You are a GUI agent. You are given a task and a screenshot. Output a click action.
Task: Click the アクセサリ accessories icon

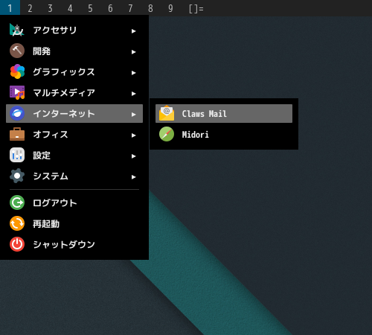16,30
